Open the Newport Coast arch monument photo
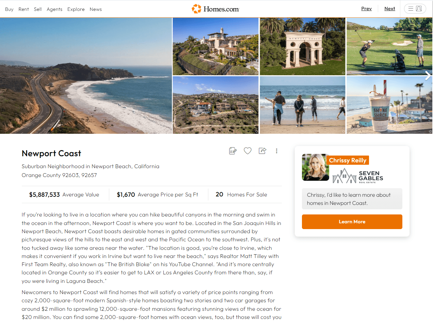 click(x=303, y=46)
